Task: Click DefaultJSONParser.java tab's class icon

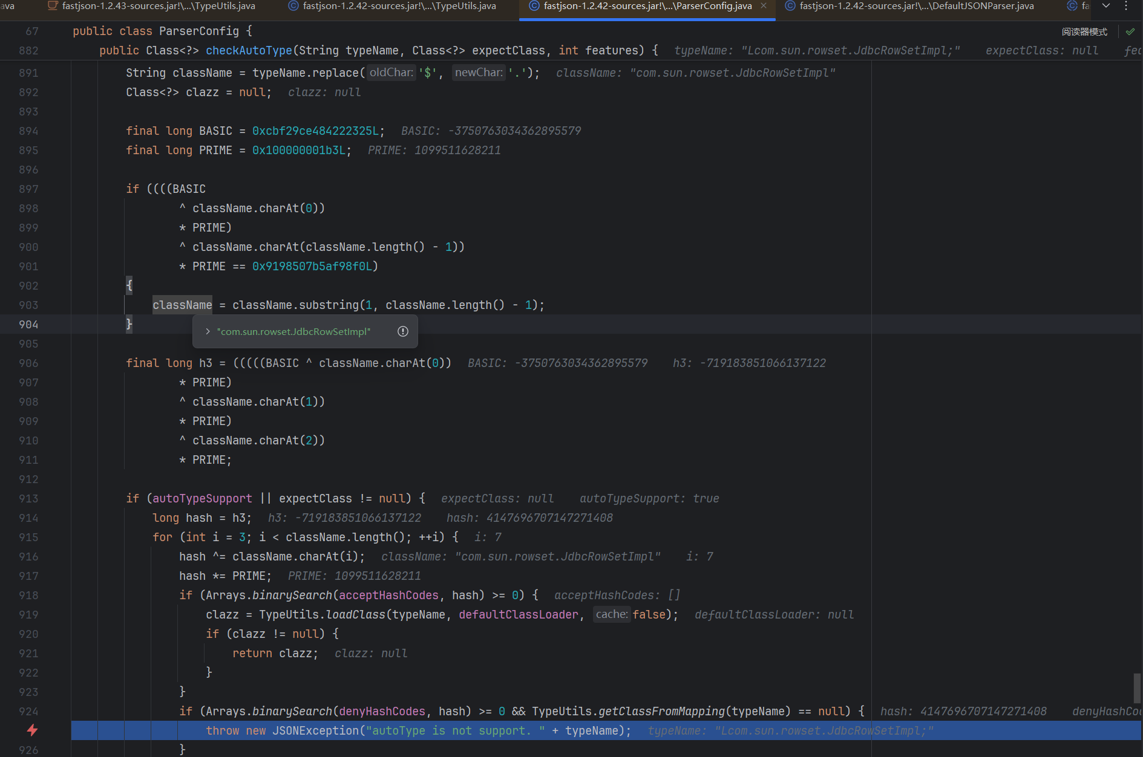Action: [x=790, y=6]
